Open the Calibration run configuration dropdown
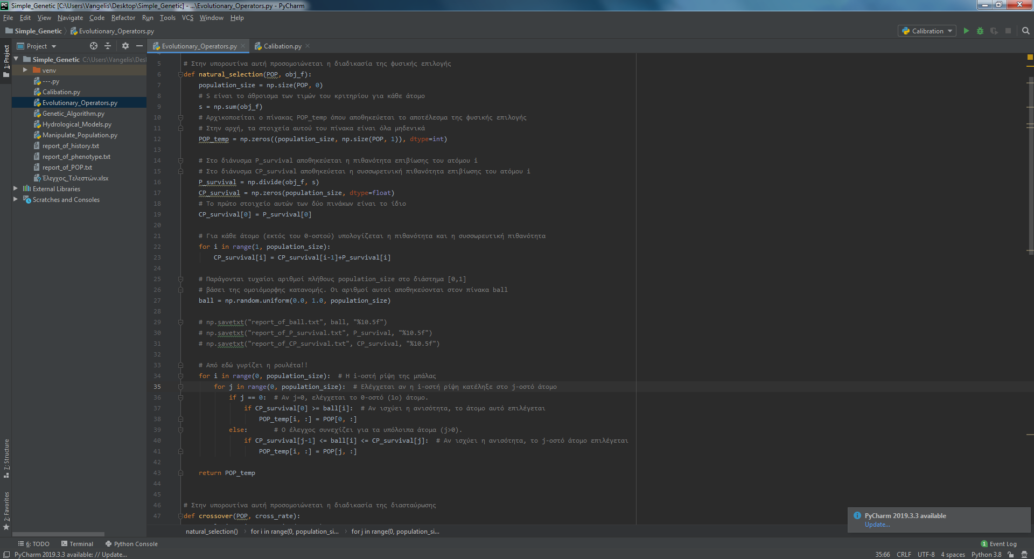Screen dimensions: 1034x559 point(927,31)
